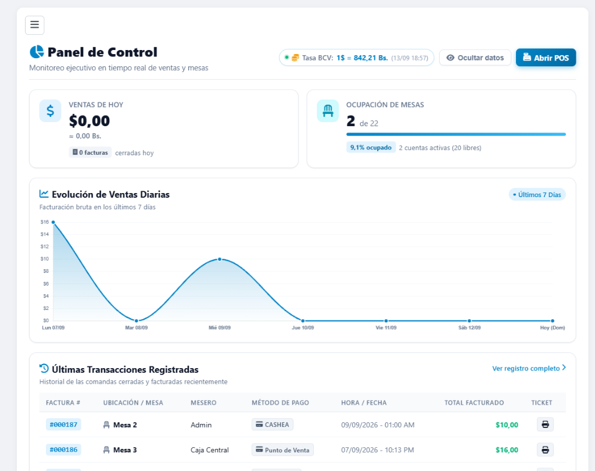Click the Tasa BCV exchange rate value
595x471 pixels.
[362, 58]
